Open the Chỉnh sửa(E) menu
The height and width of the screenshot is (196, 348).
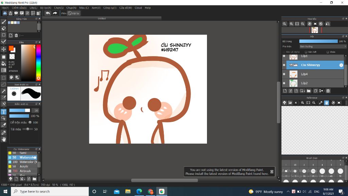(19, 8)
